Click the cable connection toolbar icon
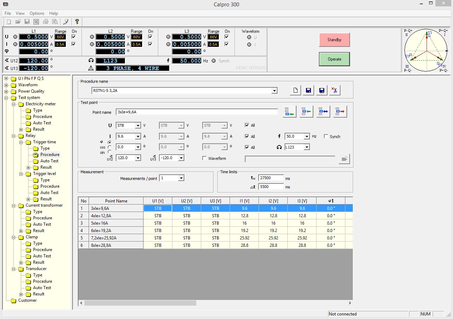 pos(66,21)
